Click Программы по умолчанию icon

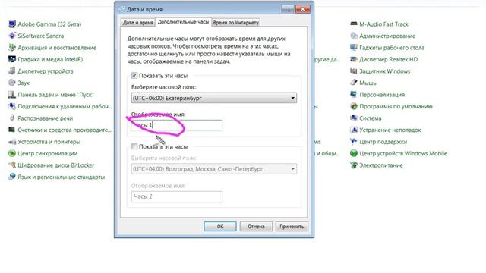(x=354, y=106)
